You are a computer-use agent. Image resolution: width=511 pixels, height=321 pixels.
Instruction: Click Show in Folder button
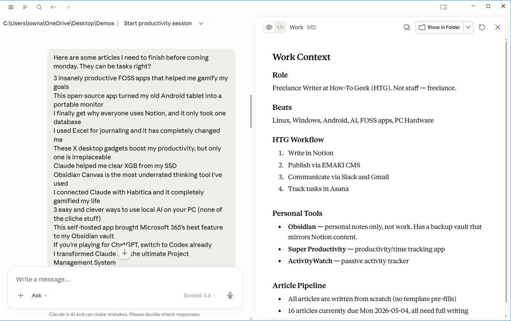pyautogui.click(x=439, y=27)
